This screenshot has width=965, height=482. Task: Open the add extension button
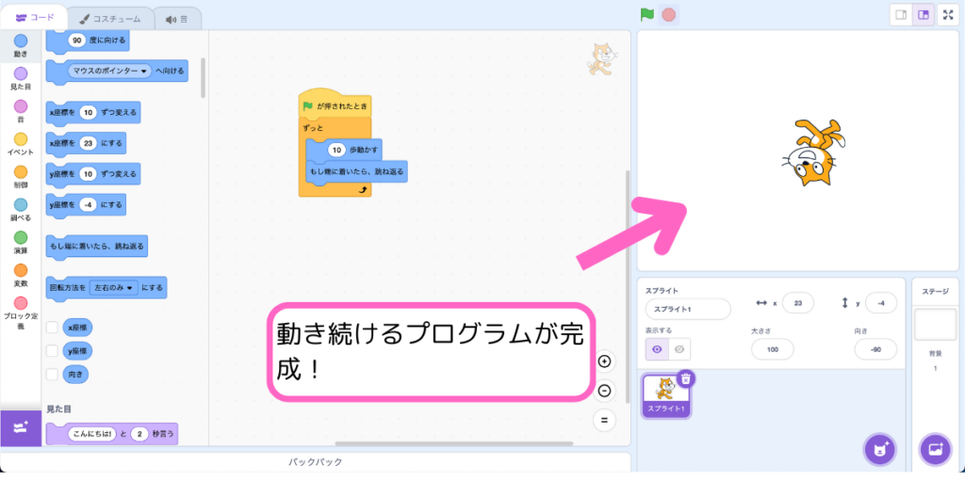pos(21,427)
